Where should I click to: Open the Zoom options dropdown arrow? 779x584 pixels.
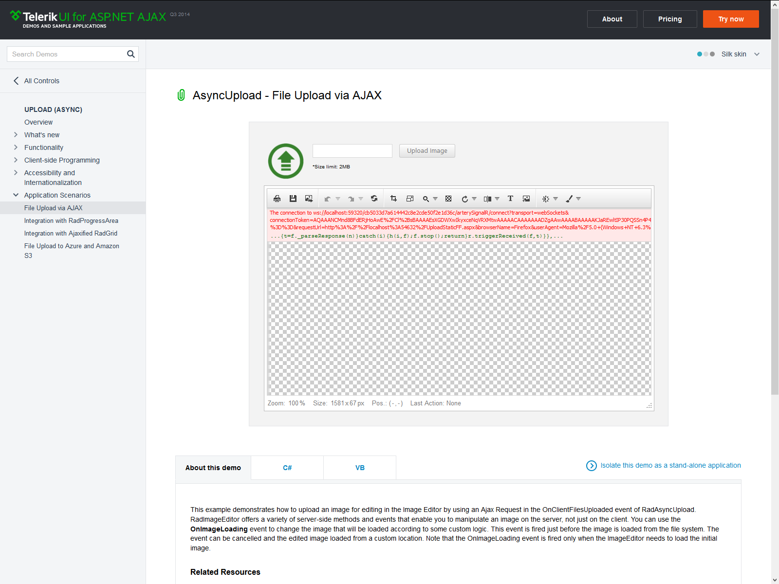click(435, 199)
